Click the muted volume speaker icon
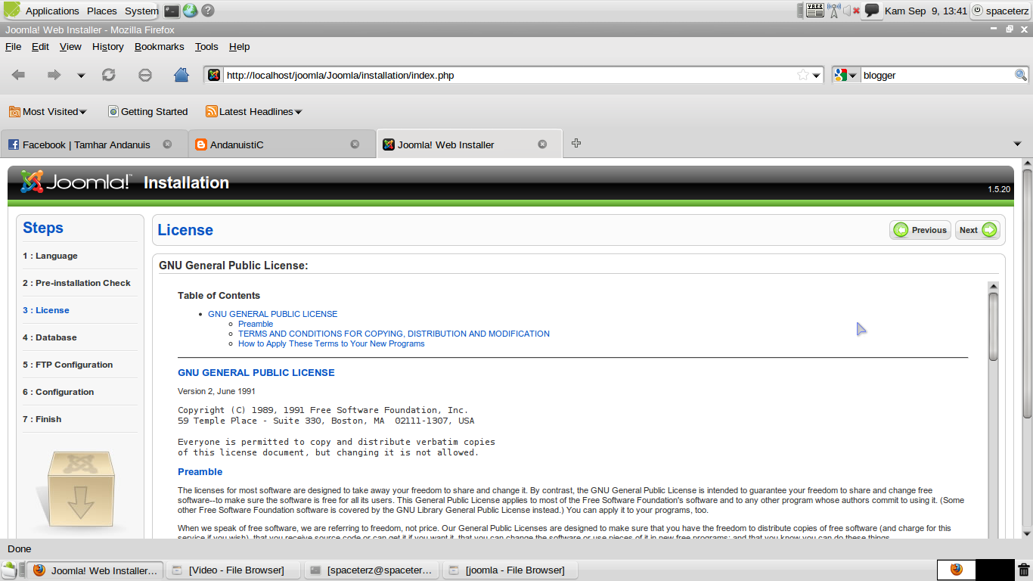Screen dimensions: 1033x581 pos(851,11)
